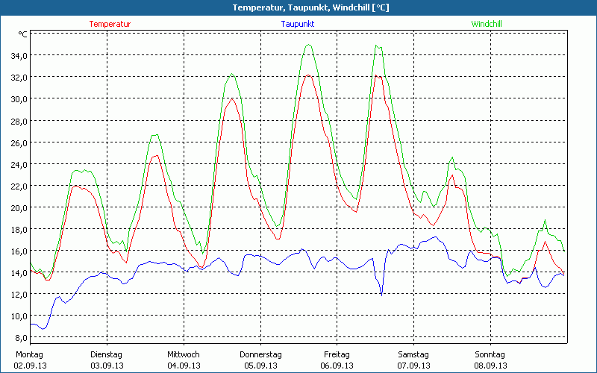Click the 02.09.13 date label
Image resolution: width=597 pixels, height=373 pixels.
(x=31, y=366)
